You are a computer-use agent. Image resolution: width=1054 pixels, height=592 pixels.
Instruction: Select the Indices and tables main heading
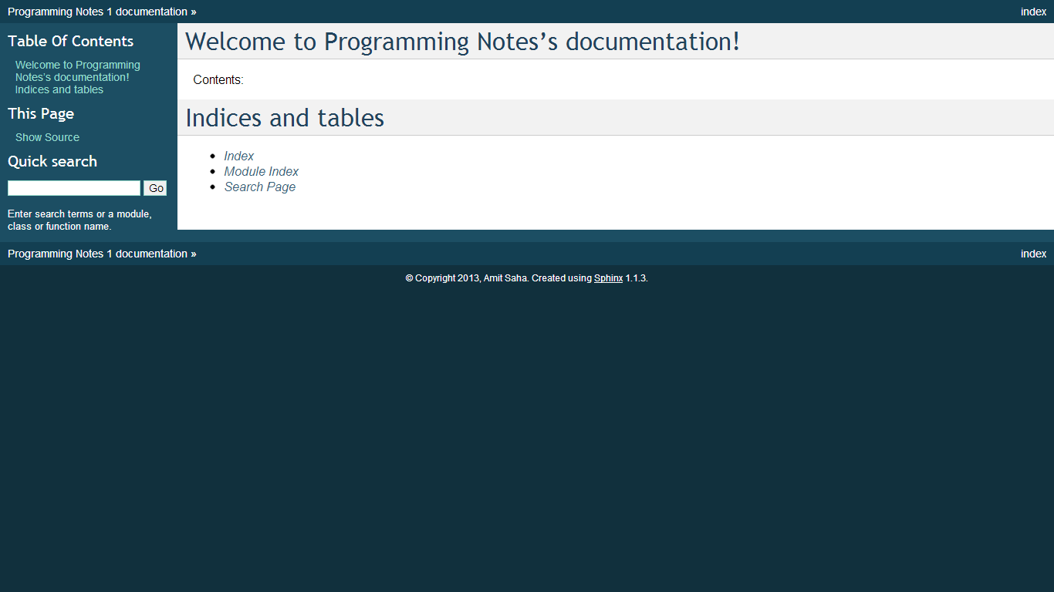pos(285,118)
